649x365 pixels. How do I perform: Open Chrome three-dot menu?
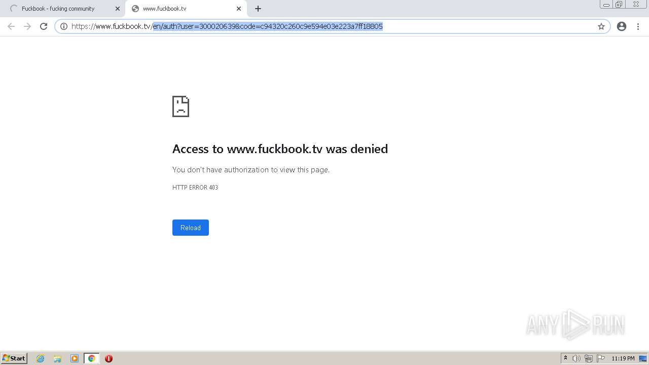[x=638, y=26]
